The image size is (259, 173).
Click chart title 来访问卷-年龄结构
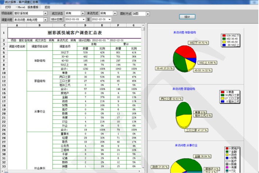point(185,32)
